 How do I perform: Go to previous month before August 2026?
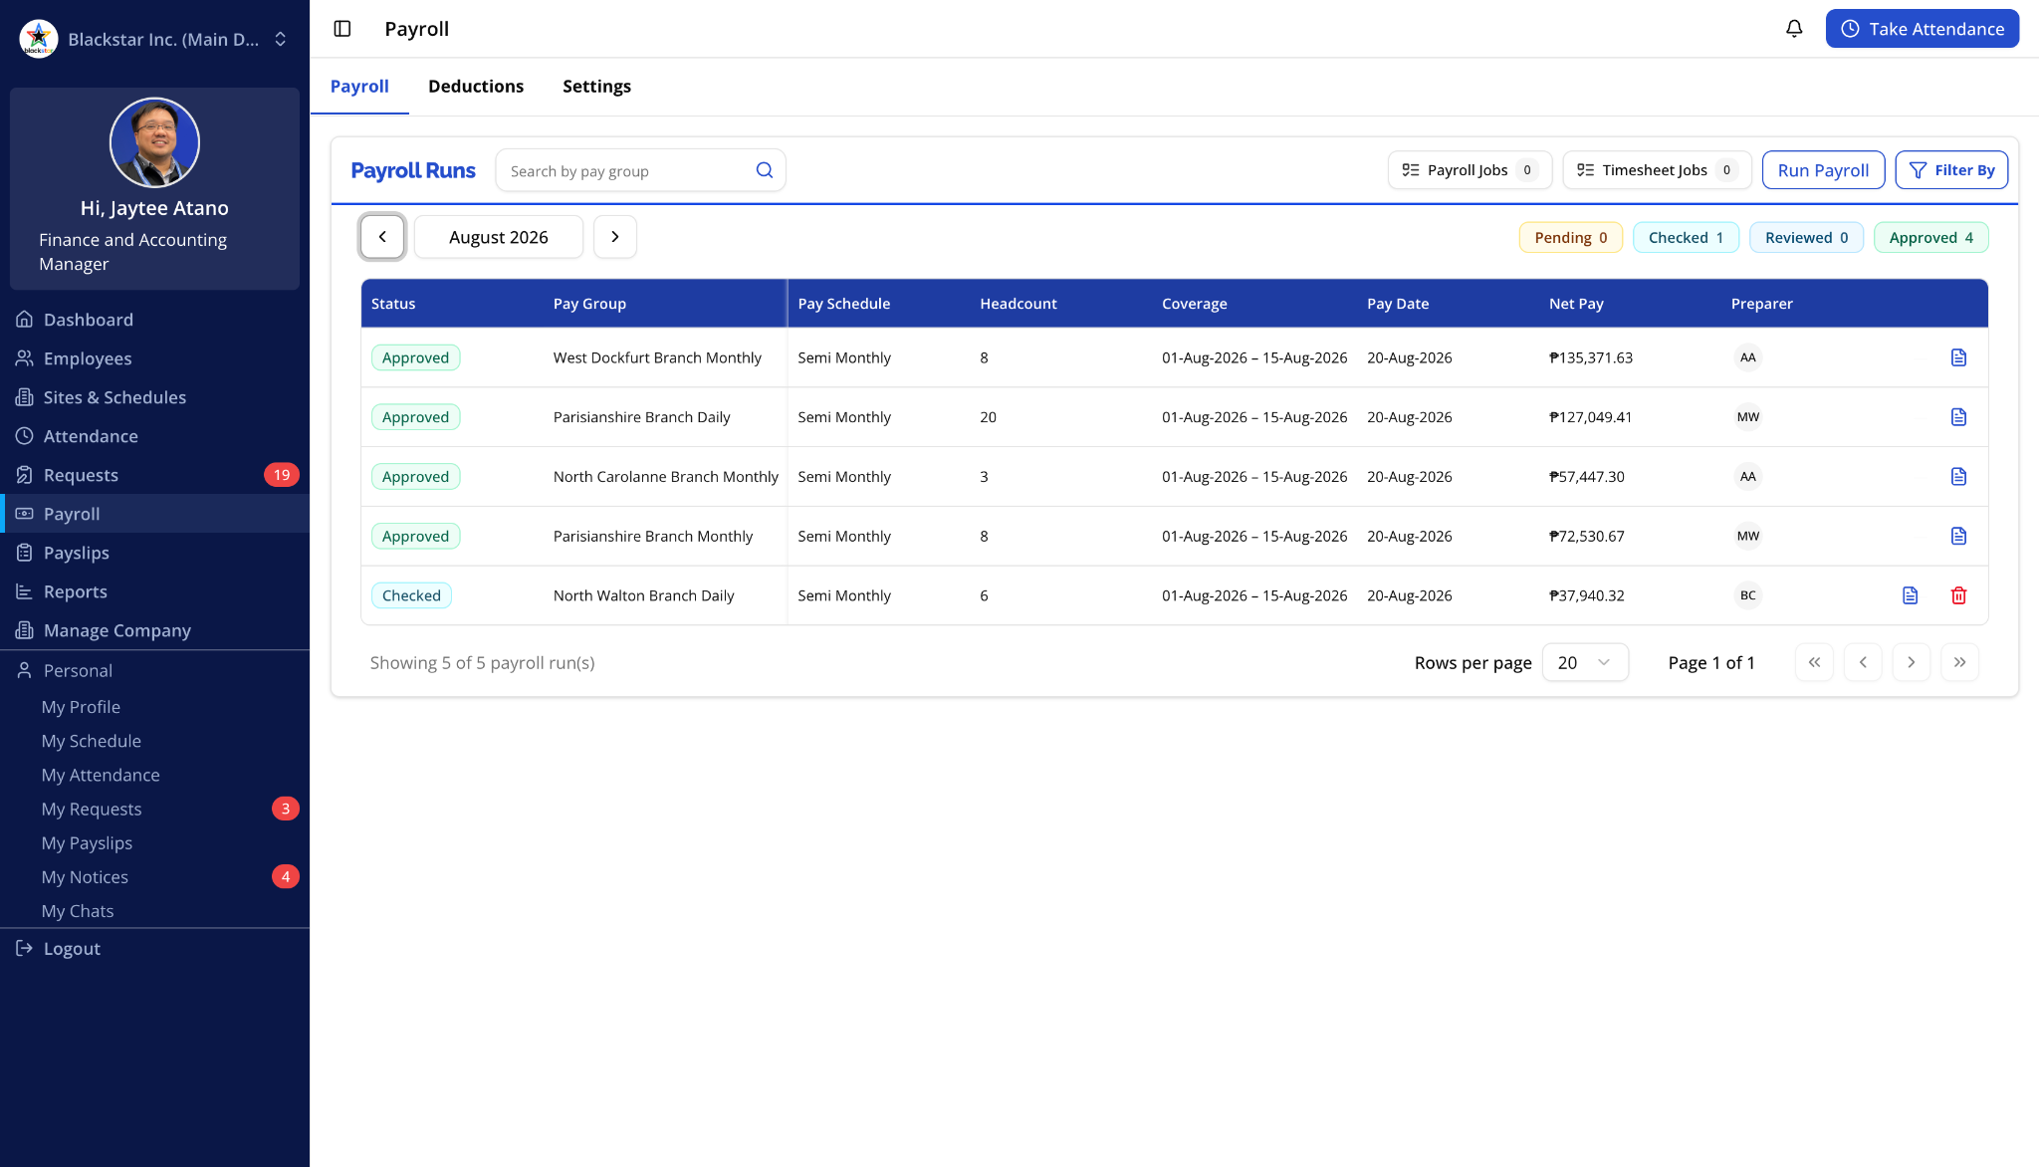(382, 237)
